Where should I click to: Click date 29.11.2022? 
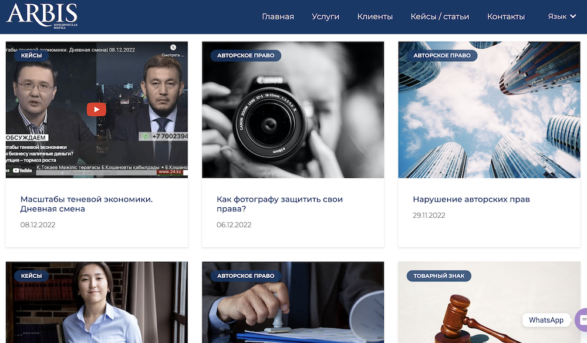point(429,216)
